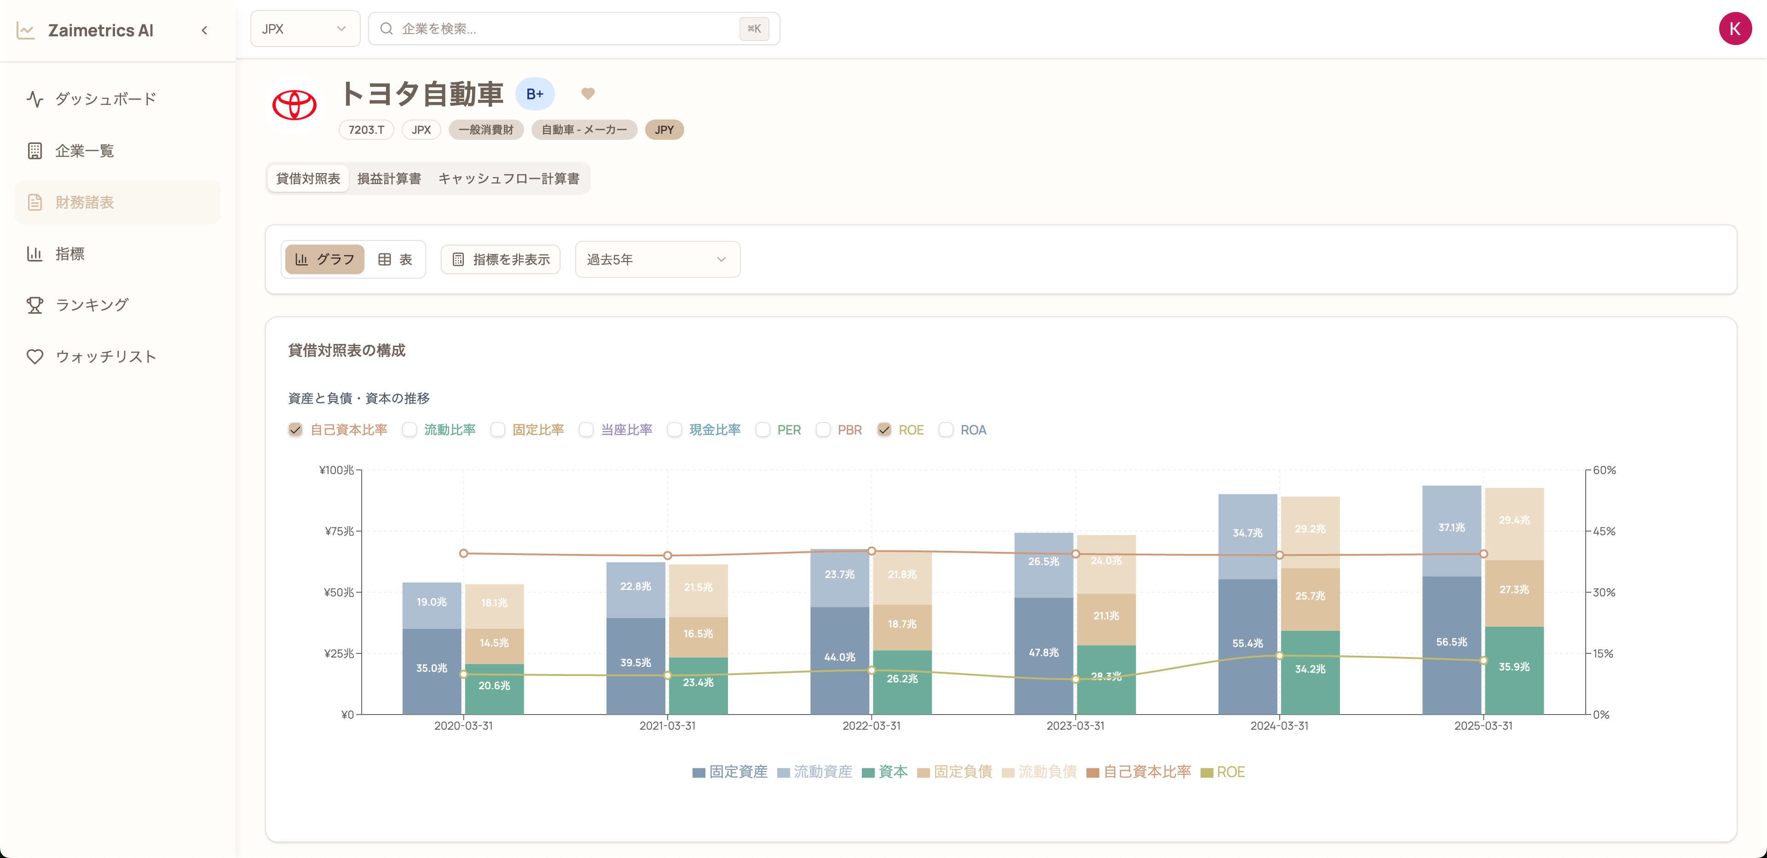Click the 指標を非表示 button
The image size is (1767, 858).
click(x=501, y=259)
